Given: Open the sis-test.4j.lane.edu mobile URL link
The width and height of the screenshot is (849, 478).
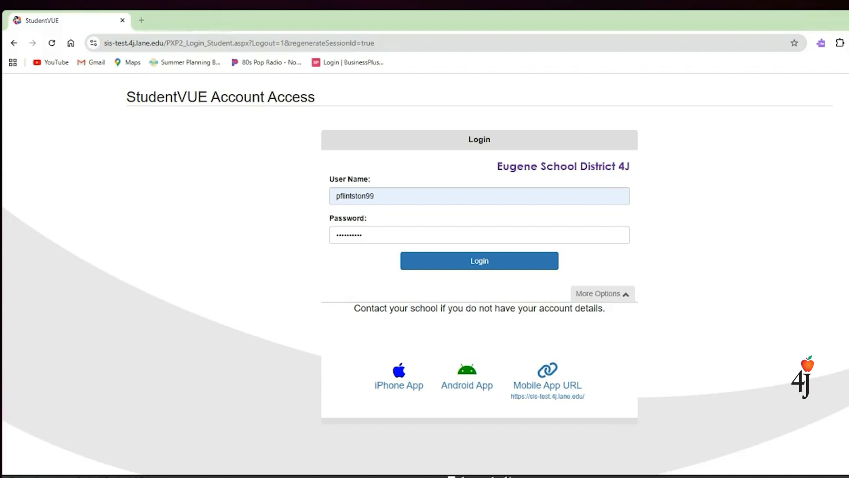Looking at the screenshot, I should 547,397.
